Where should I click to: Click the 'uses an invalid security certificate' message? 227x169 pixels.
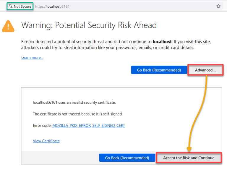87,103
